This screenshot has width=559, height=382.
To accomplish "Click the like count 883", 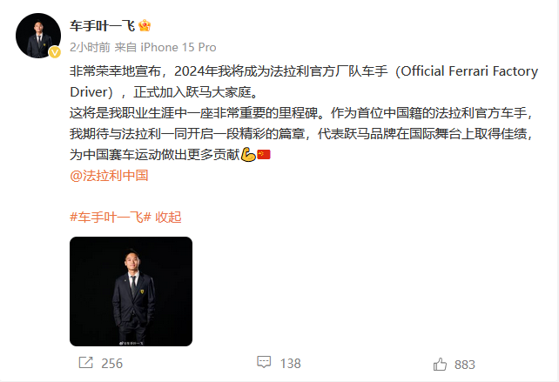I will pyautogui.click(x=464, y=365).
